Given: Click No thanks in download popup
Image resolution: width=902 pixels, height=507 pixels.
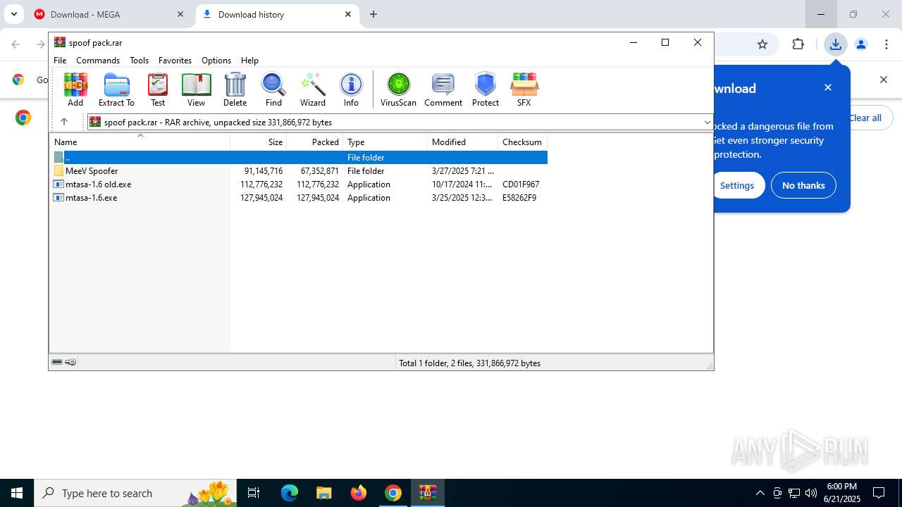Looking at the screenshot, I should pos(803,185).
